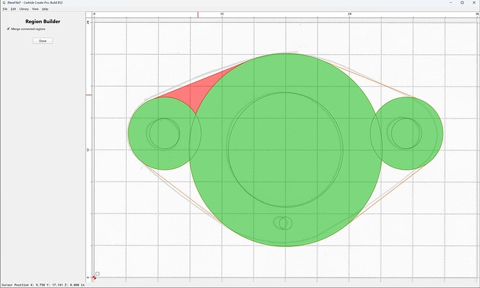Viewport: 480px width, 288px height.
Task: Click the Cursor Position status bar text
Action: coord(42,285)
